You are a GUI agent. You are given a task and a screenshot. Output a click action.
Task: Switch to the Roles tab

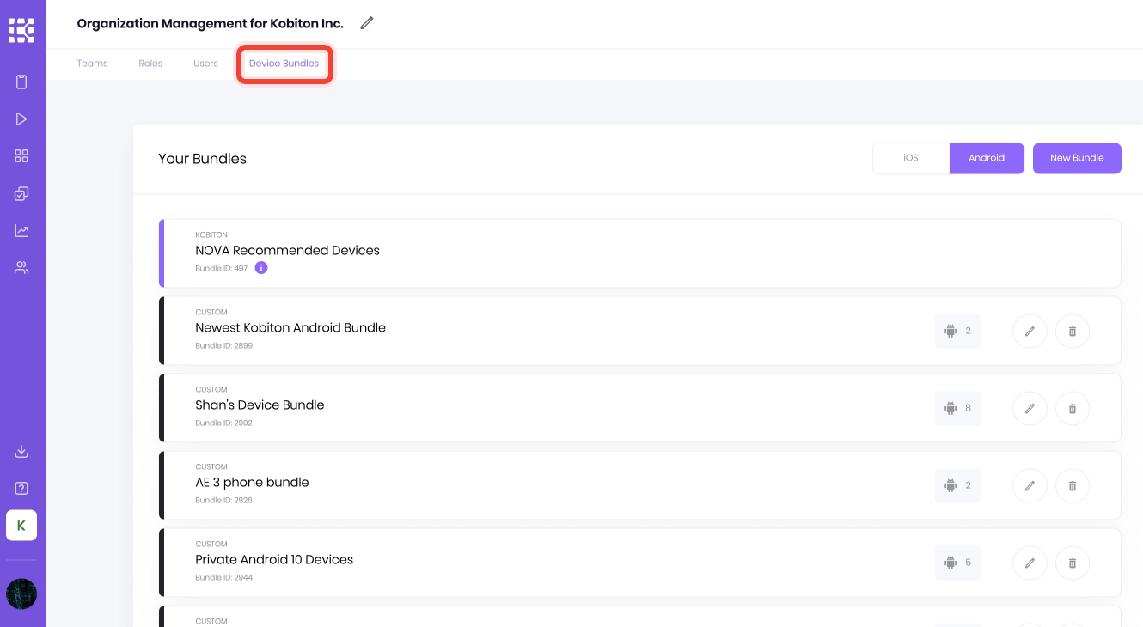pos(150,64)
